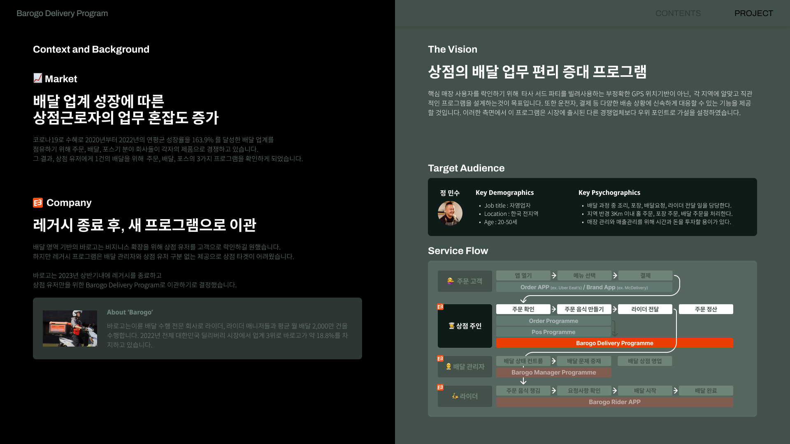
Task: Select the 라이더 role card
Action: [x=465, y=396]
